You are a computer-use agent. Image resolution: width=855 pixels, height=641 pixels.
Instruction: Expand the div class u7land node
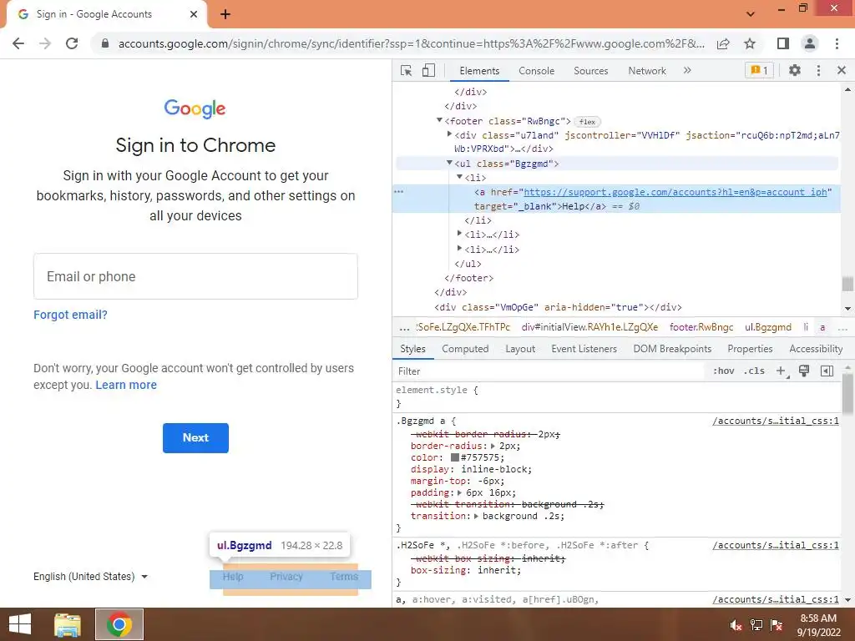[449, 134]
